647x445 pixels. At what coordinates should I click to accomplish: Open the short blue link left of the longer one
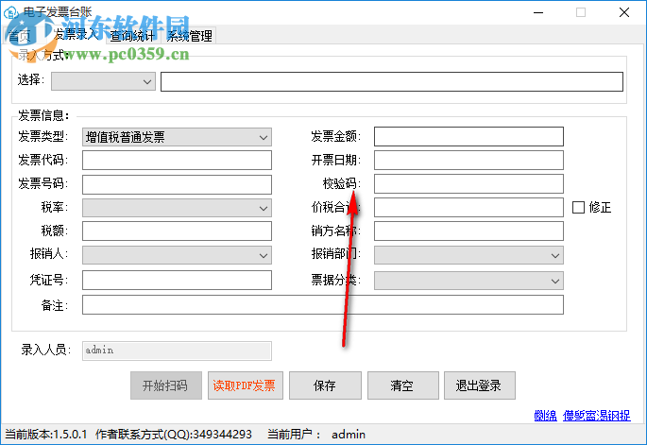tap(545, 416)
